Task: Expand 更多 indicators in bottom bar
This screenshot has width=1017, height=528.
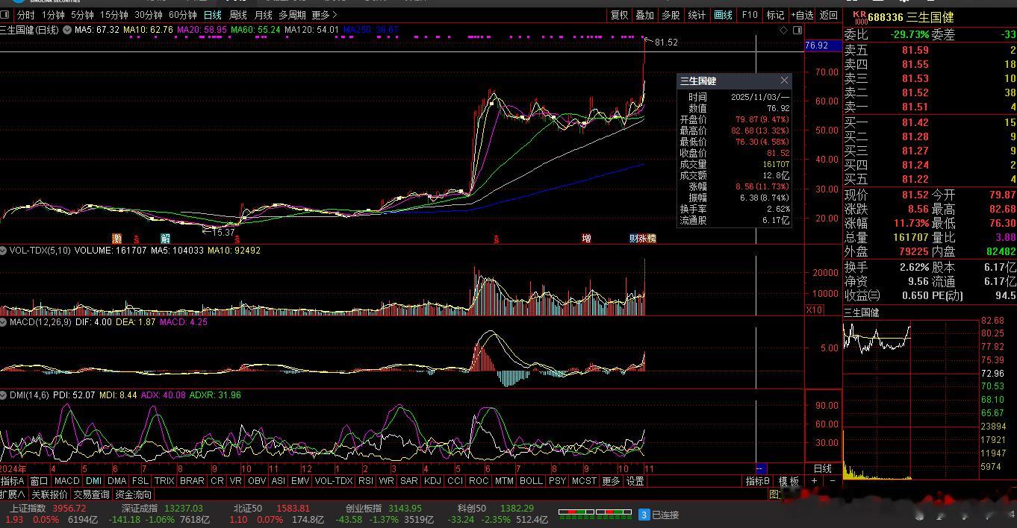Action: (611, 481)
